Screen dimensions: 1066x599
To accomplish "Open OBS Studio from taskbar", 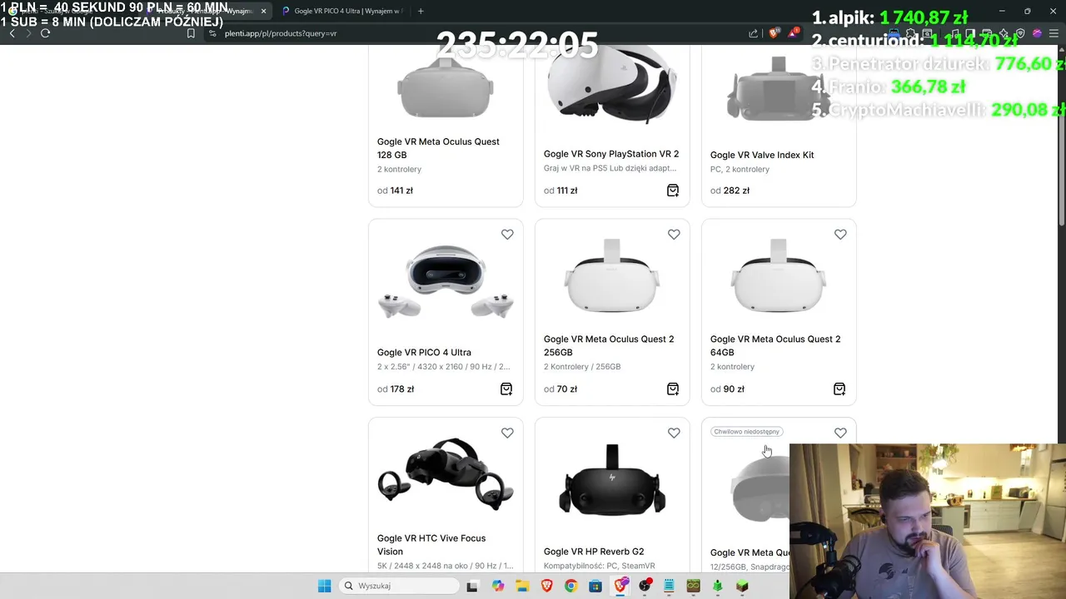I will coord(645,586).
